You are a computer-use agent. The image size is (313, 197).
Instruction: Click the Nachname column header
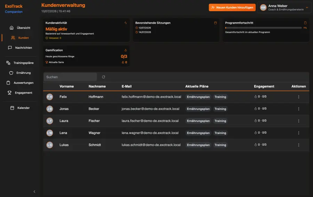coord(97,86)
